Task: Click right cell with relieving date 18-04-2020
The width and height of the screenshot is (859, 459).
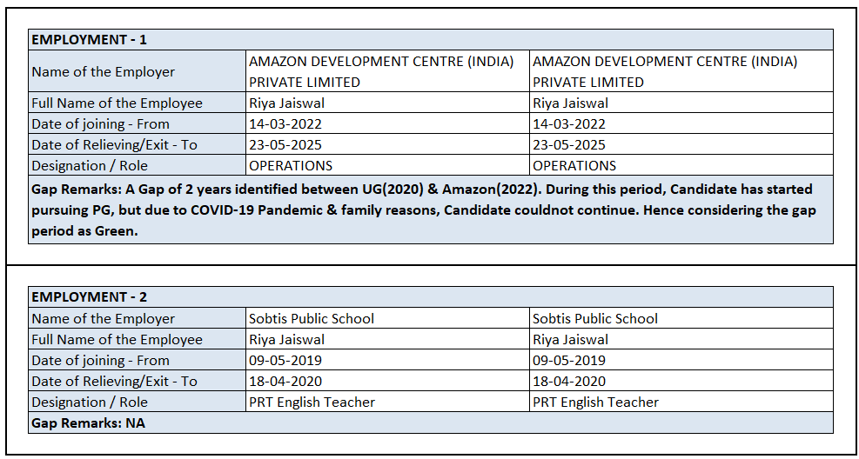Action: pyautogui.click(x=568, y=382)
